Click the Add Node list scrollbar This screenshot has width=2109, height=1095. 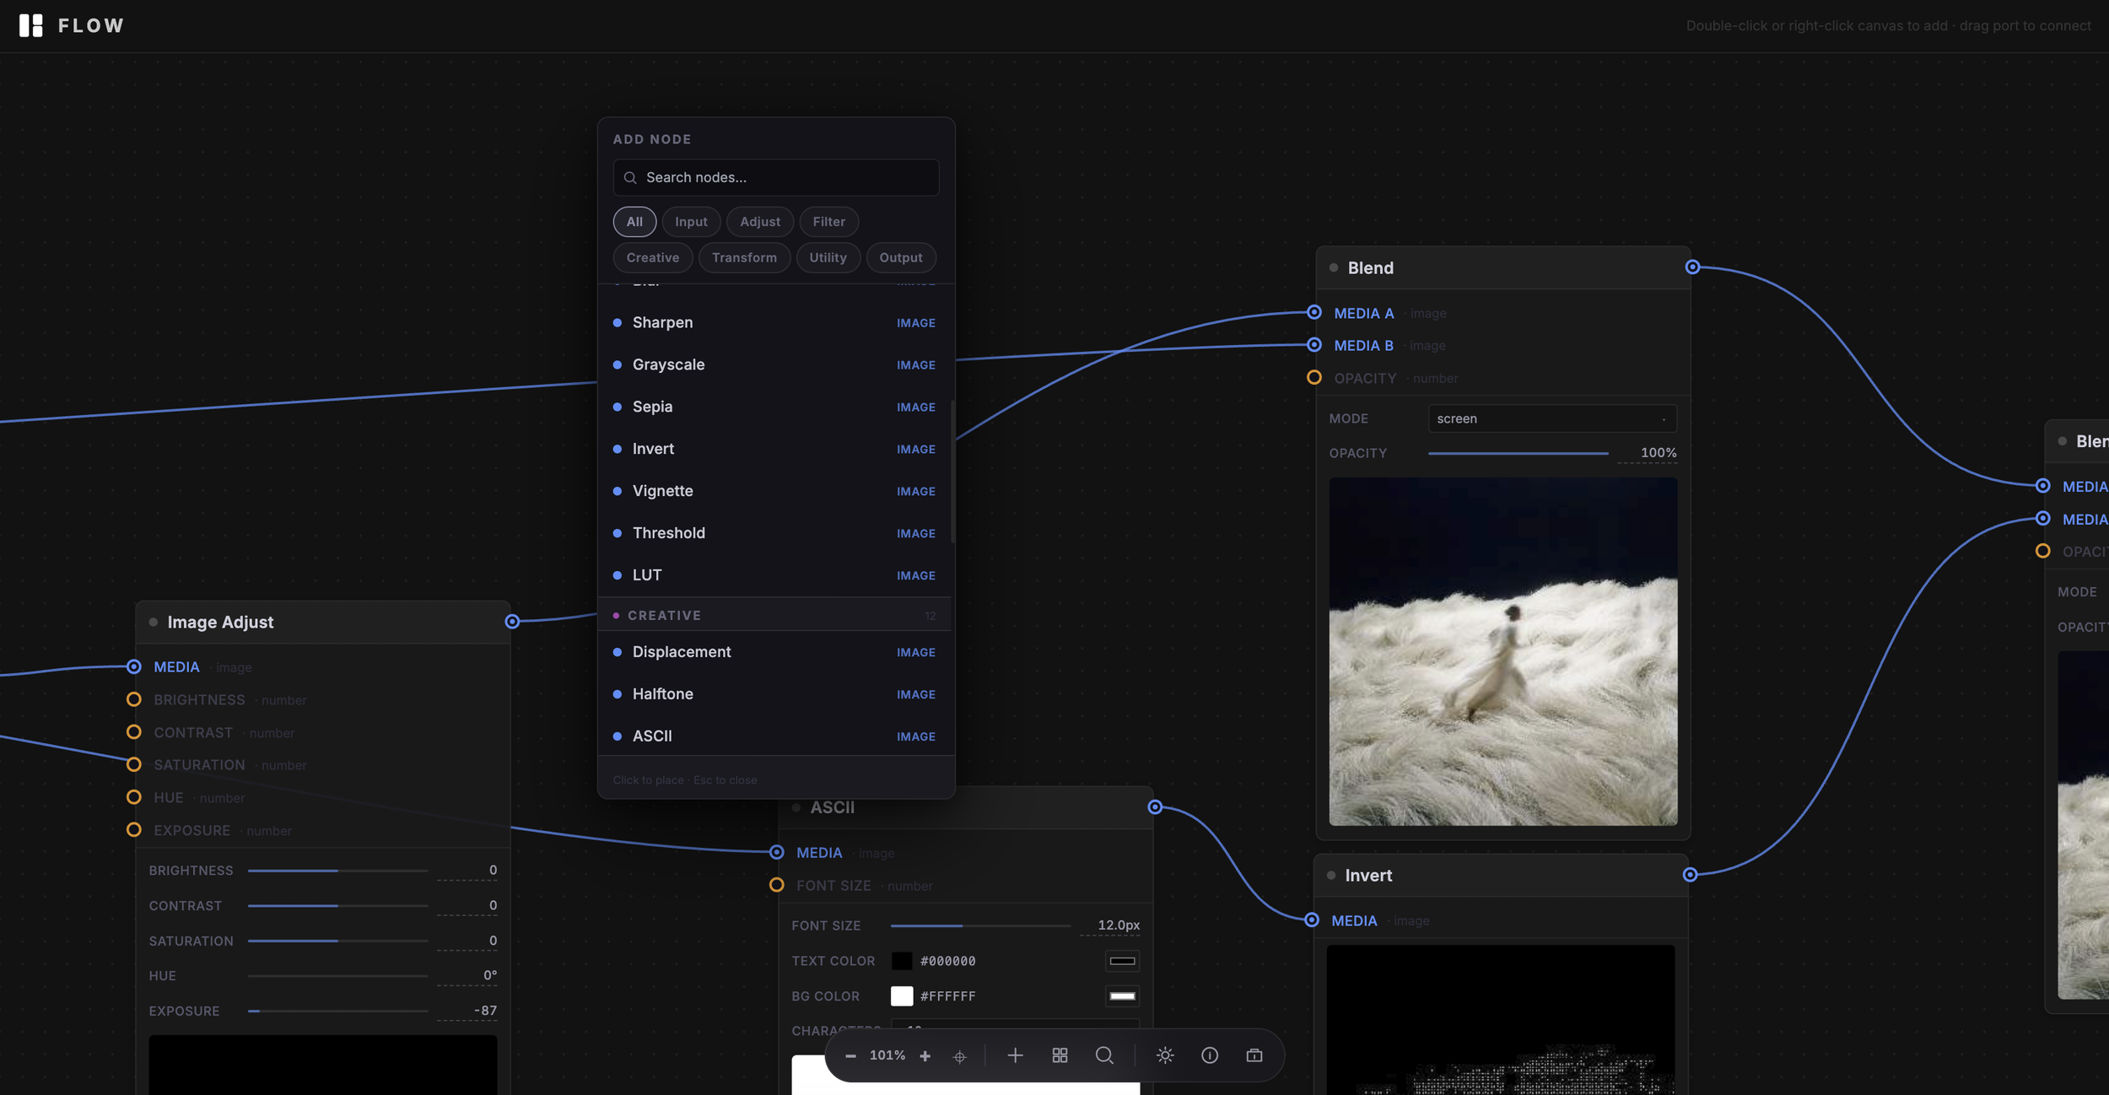(953, 472)
